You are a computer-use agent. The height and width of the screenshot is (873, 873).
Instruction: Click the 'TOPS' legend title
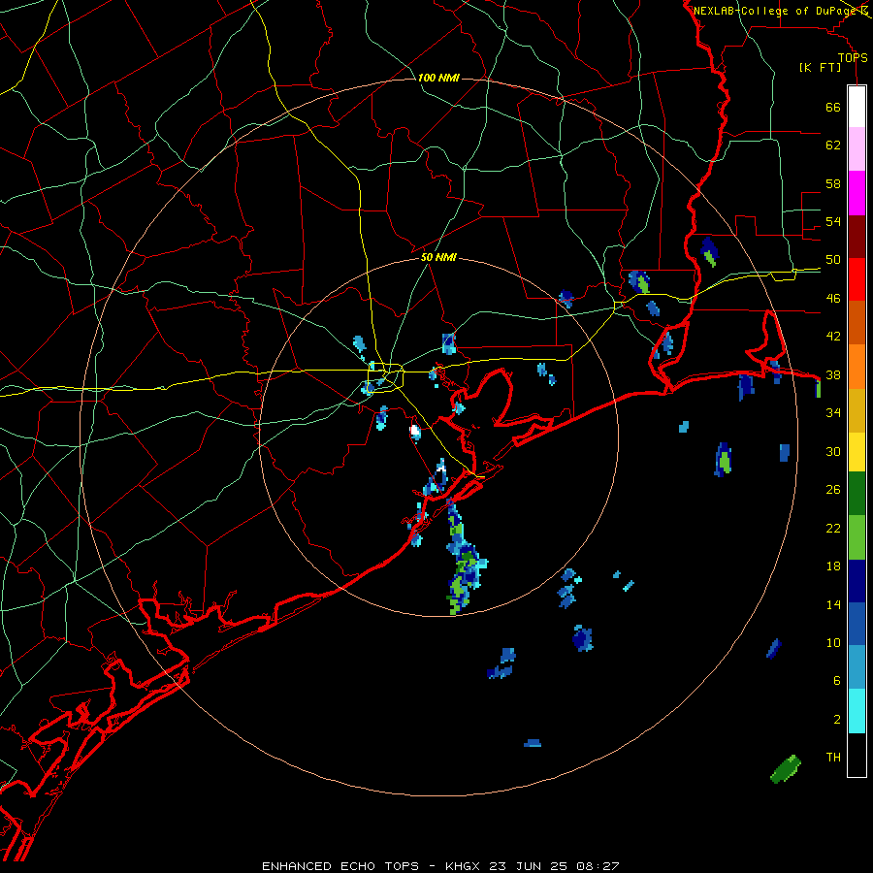[853, 58]
